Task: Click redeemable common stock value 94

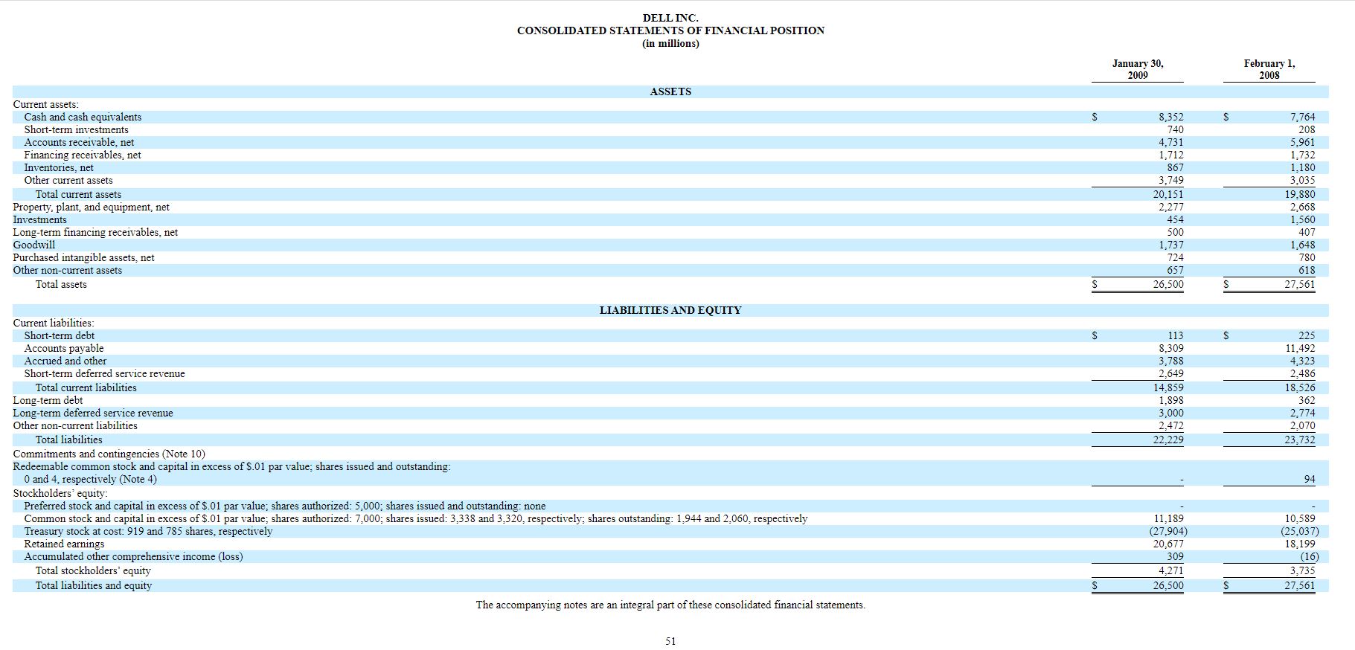Action: [1309, 479]
